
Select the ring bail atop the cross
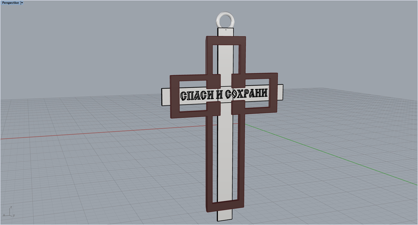[225, 20]
